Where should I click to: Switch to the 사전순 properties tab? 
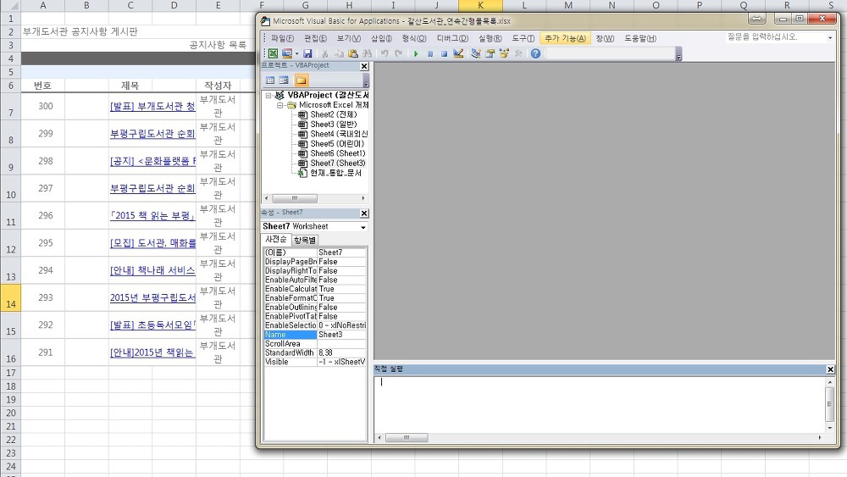(276, 239)
